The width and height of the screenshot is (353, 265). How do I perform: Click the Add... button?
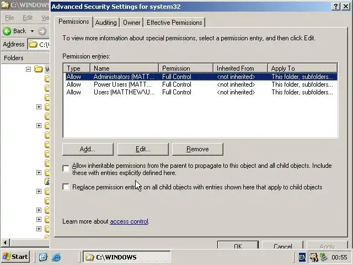click(x=88, y=149)
